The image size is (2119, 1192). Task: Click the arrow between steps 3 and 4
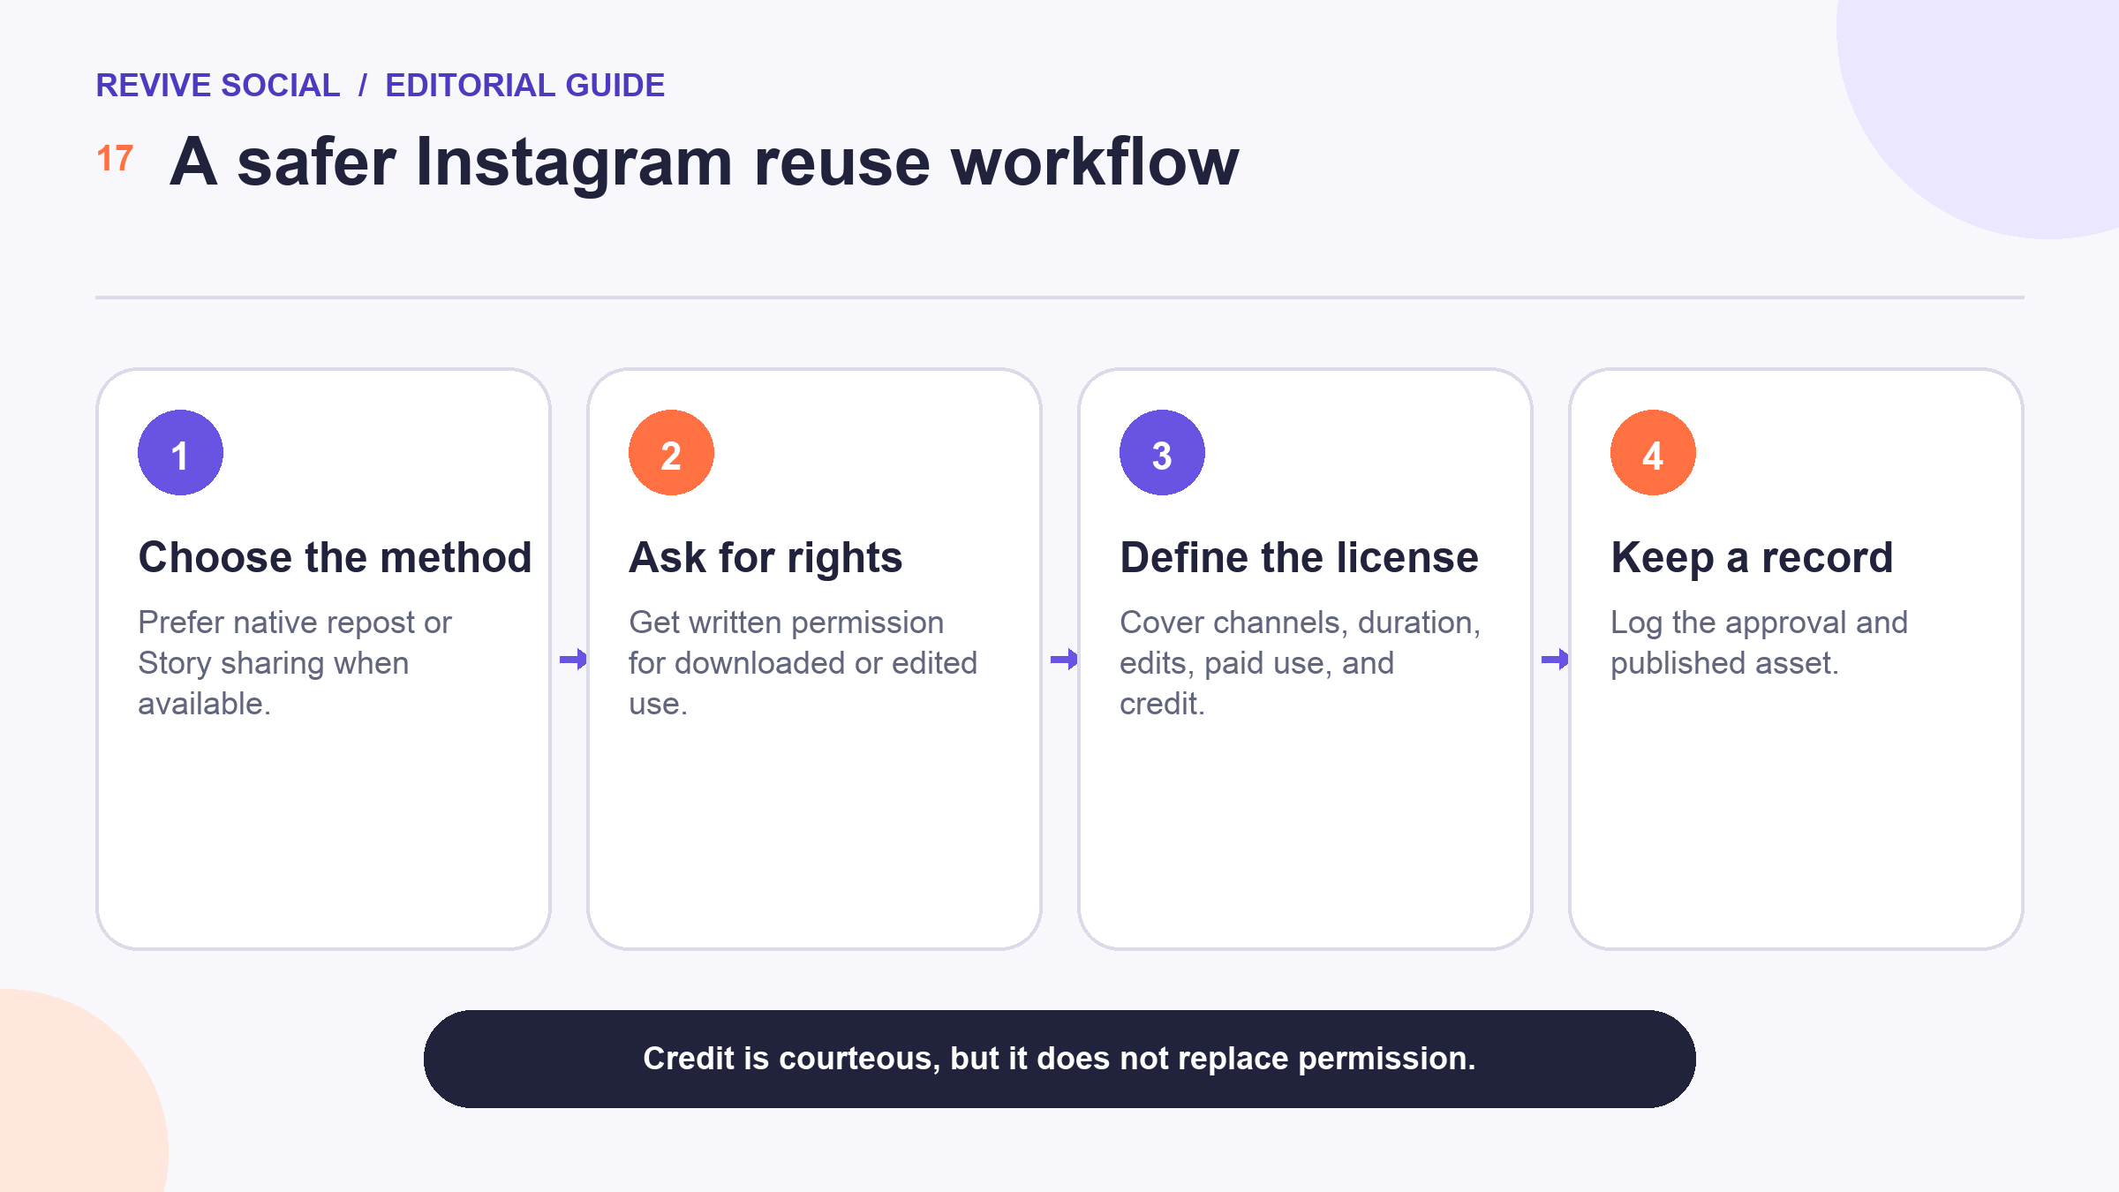tap(1555, 659)
